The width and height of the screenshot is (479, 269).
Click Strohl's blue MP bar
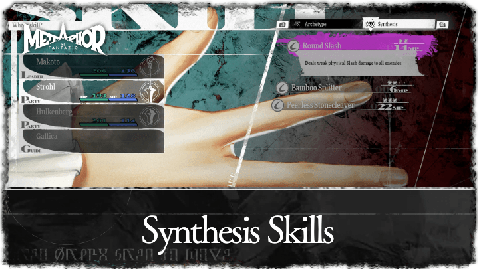[x=123, y=99]
